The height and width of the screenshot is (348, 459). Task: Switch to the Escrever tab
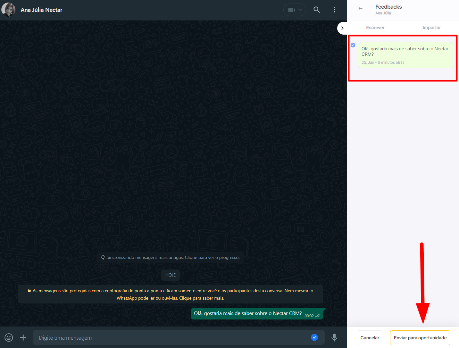pos(375,28)
